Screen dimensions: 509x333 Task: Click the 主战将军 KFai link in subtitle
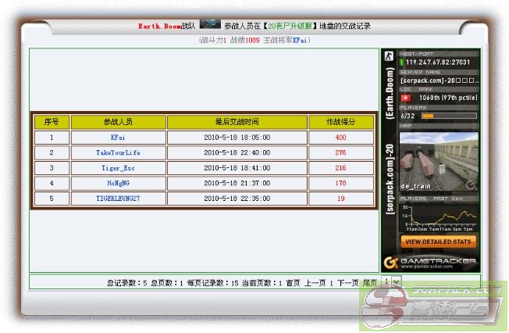pyautogui.click(x=301, y=39)
